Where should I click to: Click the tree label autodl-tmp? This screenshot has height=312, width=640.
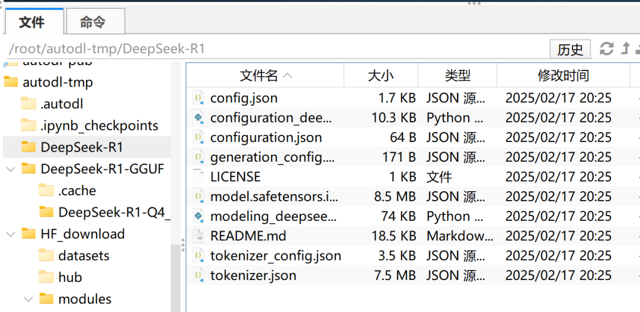click(x=57, y=82)
